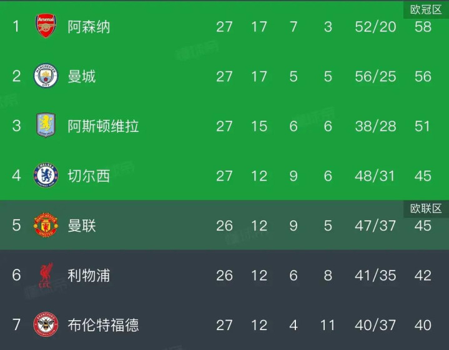Open team name 曼城
This screenshot has width=449, height=350.
[82, 76]
